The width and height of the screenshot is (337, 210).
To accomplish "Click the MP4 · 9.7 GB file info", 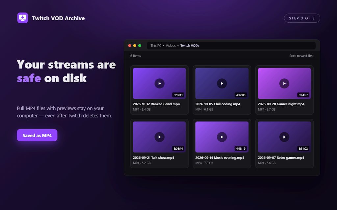I will (x=267, y=109).
